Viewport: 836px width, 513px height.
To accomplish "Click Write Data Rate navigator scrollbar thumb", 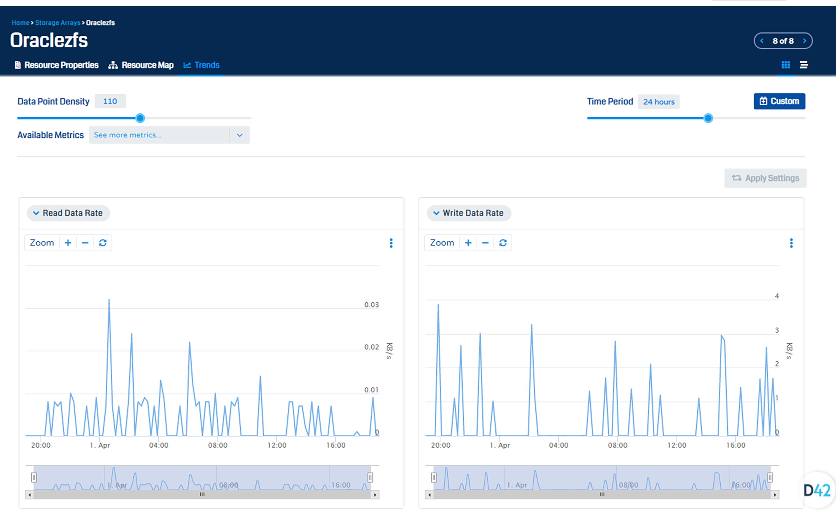I will 602,495.
